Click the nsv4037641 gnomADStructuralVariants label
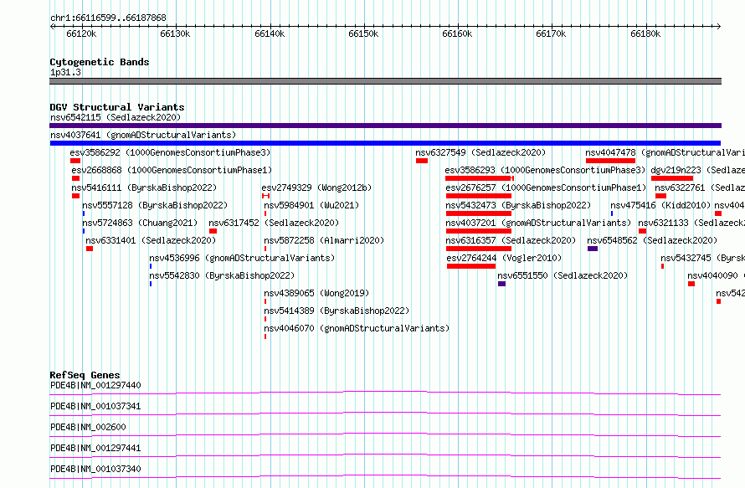 [x=143, y=135]
